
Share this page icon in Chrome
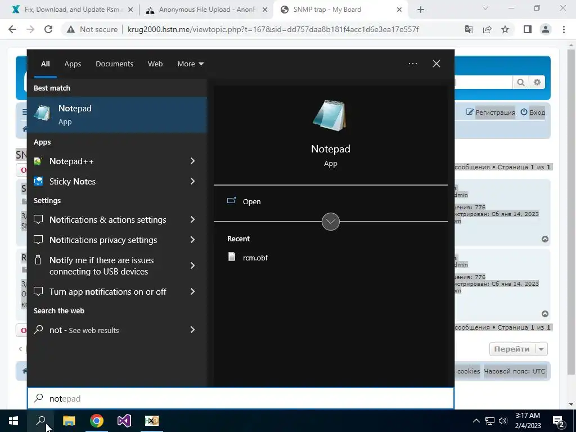[487, 29]
